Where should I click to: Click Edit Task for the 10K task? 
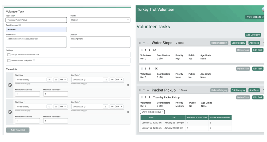click(258, 69)
